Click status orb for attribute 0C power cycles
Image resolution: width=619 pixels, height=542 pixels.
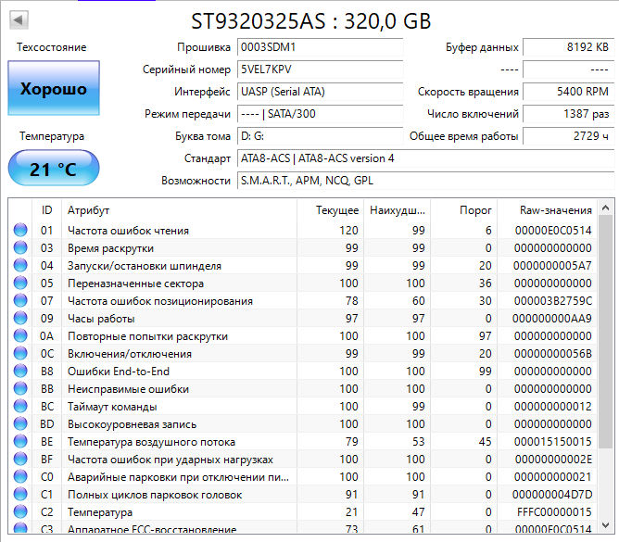coord(20,354)
